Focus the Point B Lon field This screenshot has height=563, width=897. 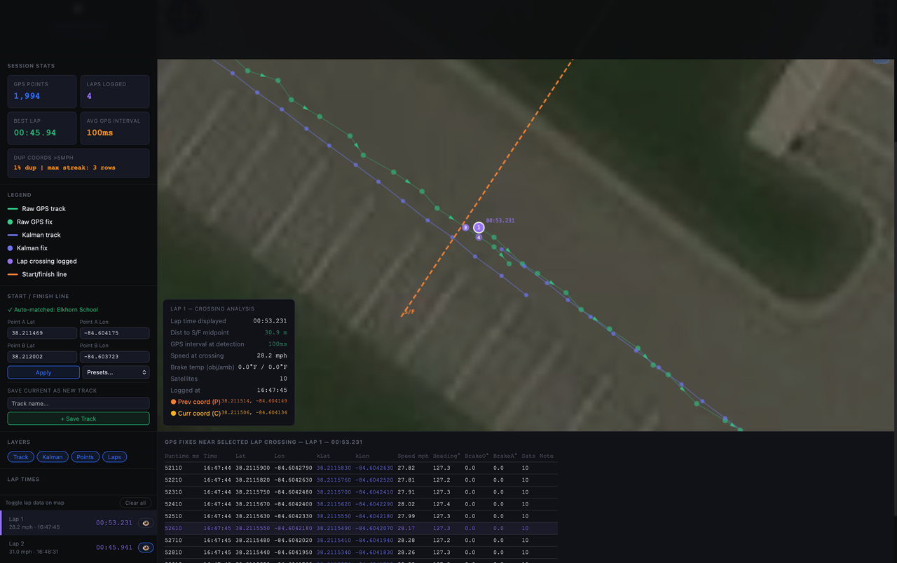(114, 357)
